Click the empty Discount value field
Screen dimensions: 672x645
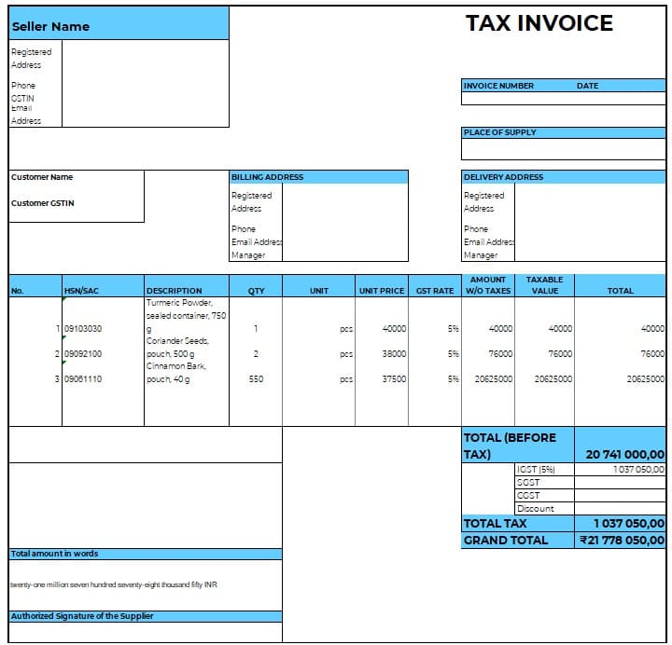(x=620, y=509)
